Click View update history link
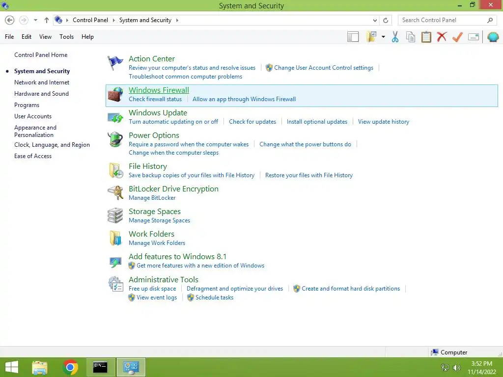 point(384,122)
